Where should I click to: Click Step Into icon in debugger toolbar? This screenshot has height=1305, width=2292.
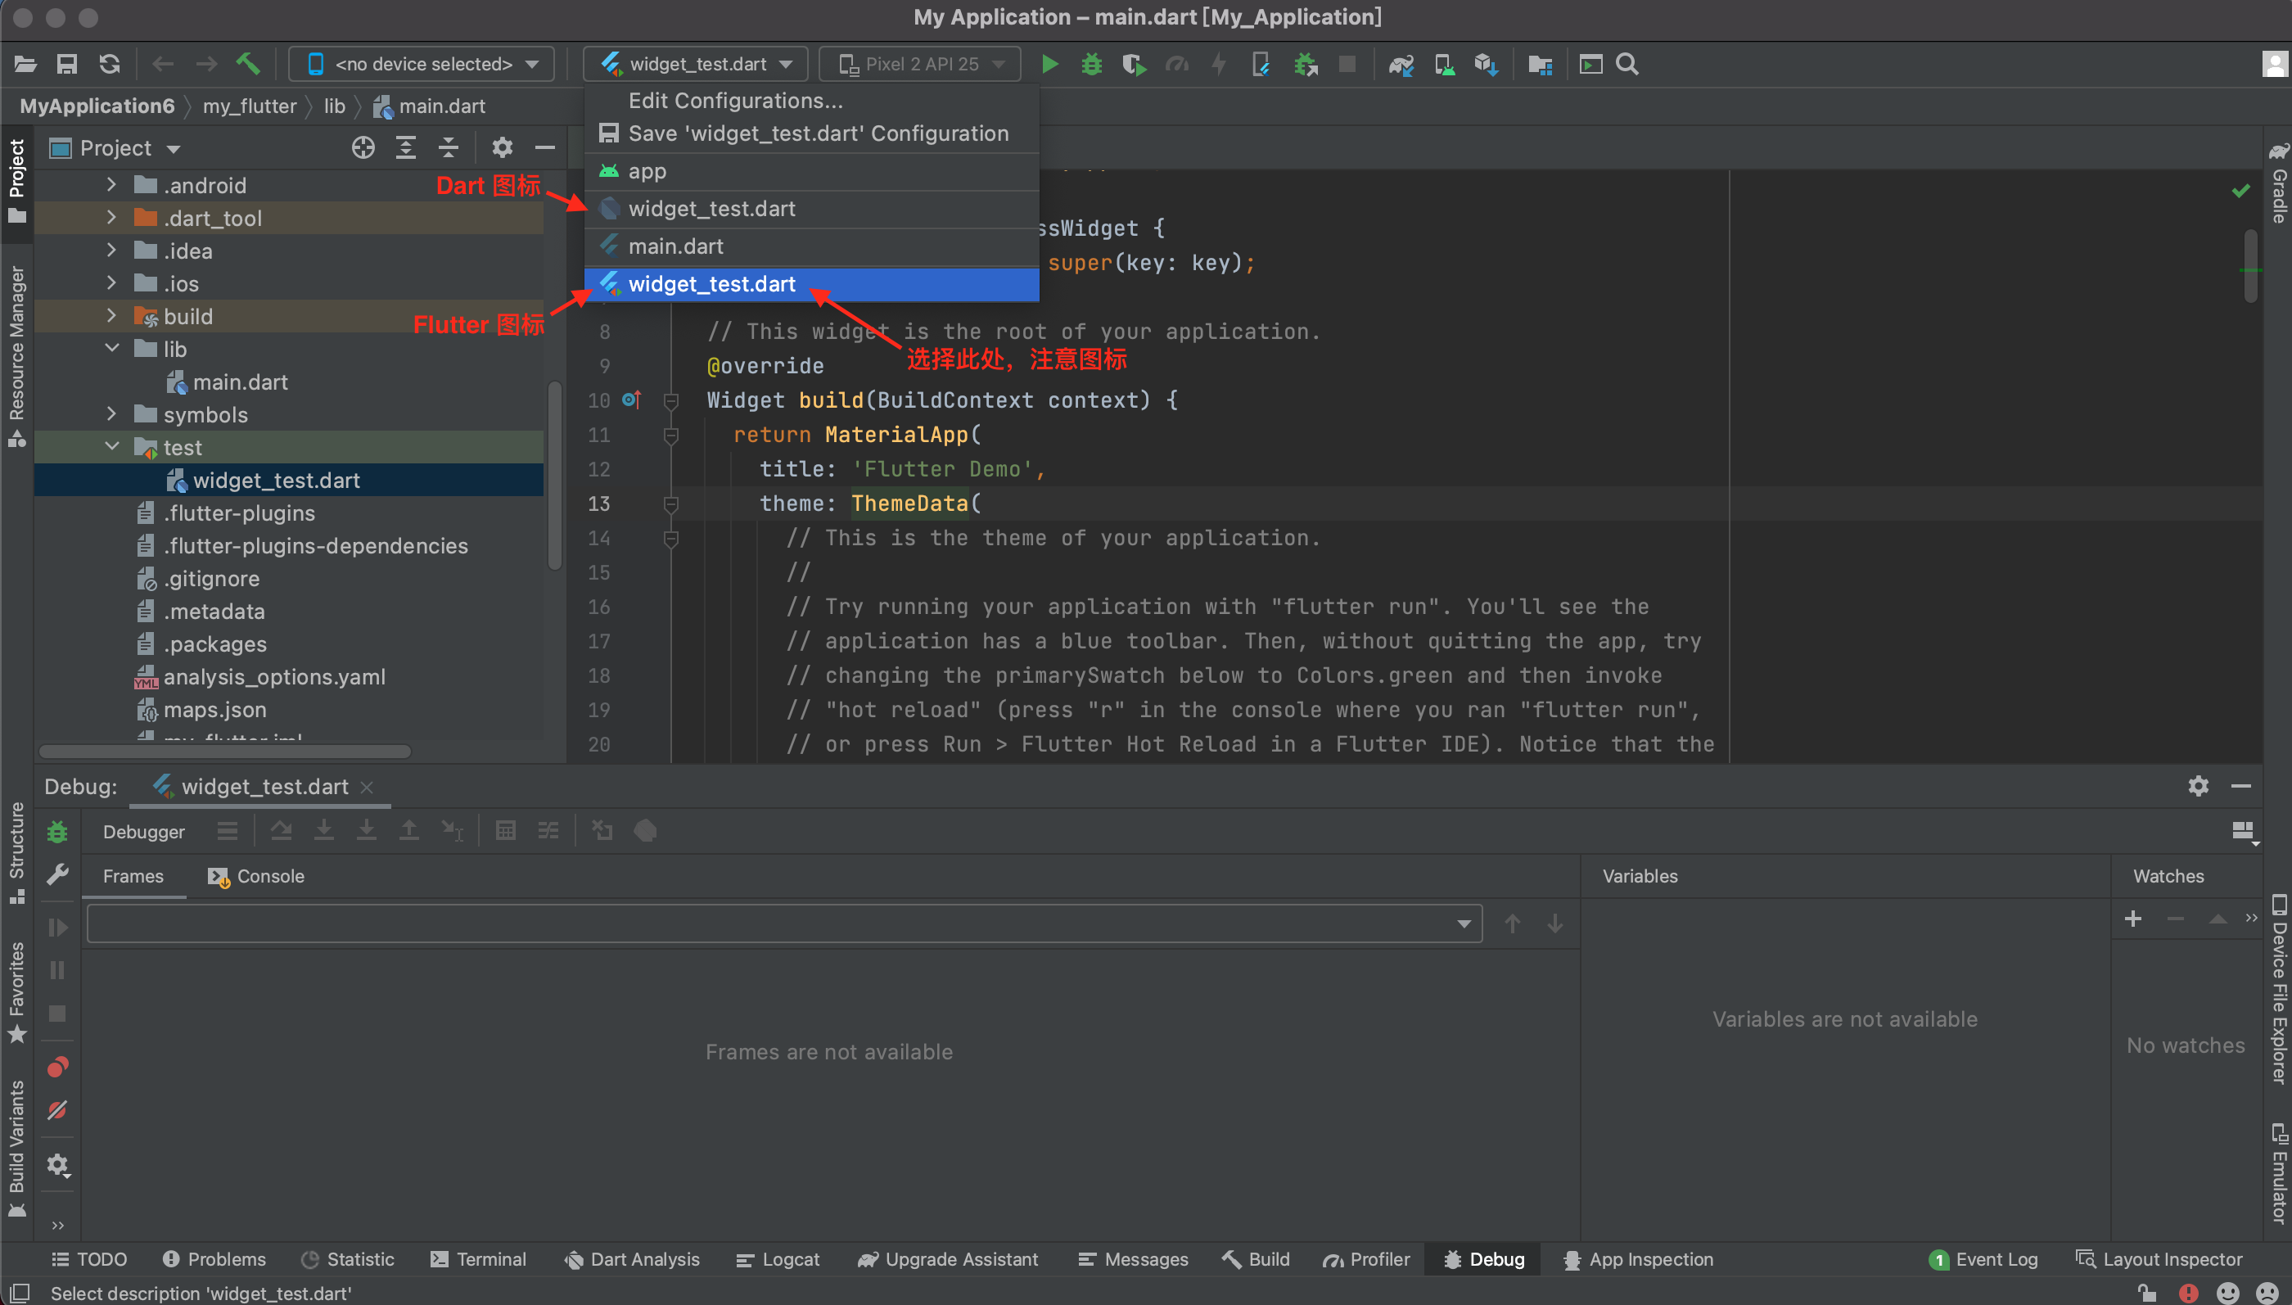(x=323, y=831)
